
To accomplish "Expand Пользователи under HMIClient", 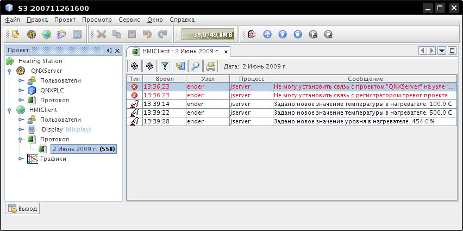I will click(20, 120).
